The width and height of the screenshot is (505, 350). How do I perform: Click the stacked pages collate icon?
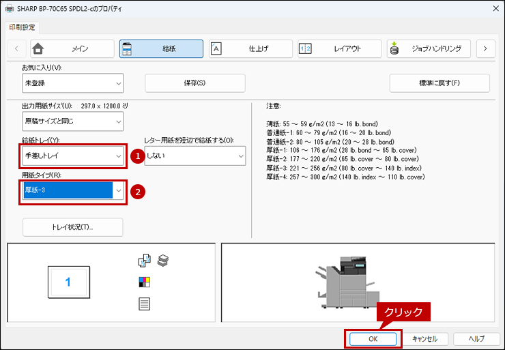click(x=162, y=260)
